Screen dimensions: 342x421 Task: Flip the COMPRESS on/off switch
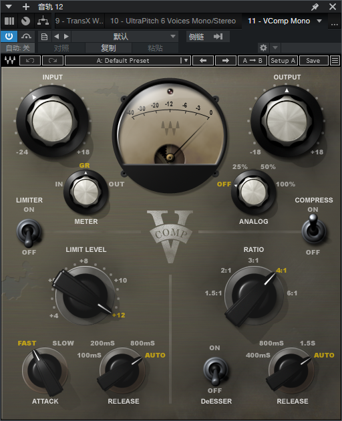(x=313, y=229)
